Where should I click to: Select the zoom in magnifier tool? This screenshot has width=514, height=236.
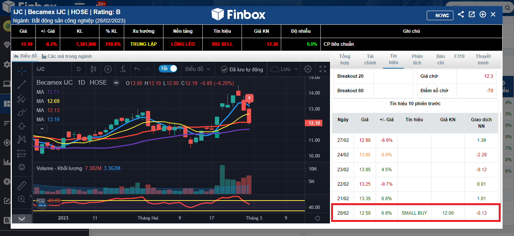tap(22, 199)
